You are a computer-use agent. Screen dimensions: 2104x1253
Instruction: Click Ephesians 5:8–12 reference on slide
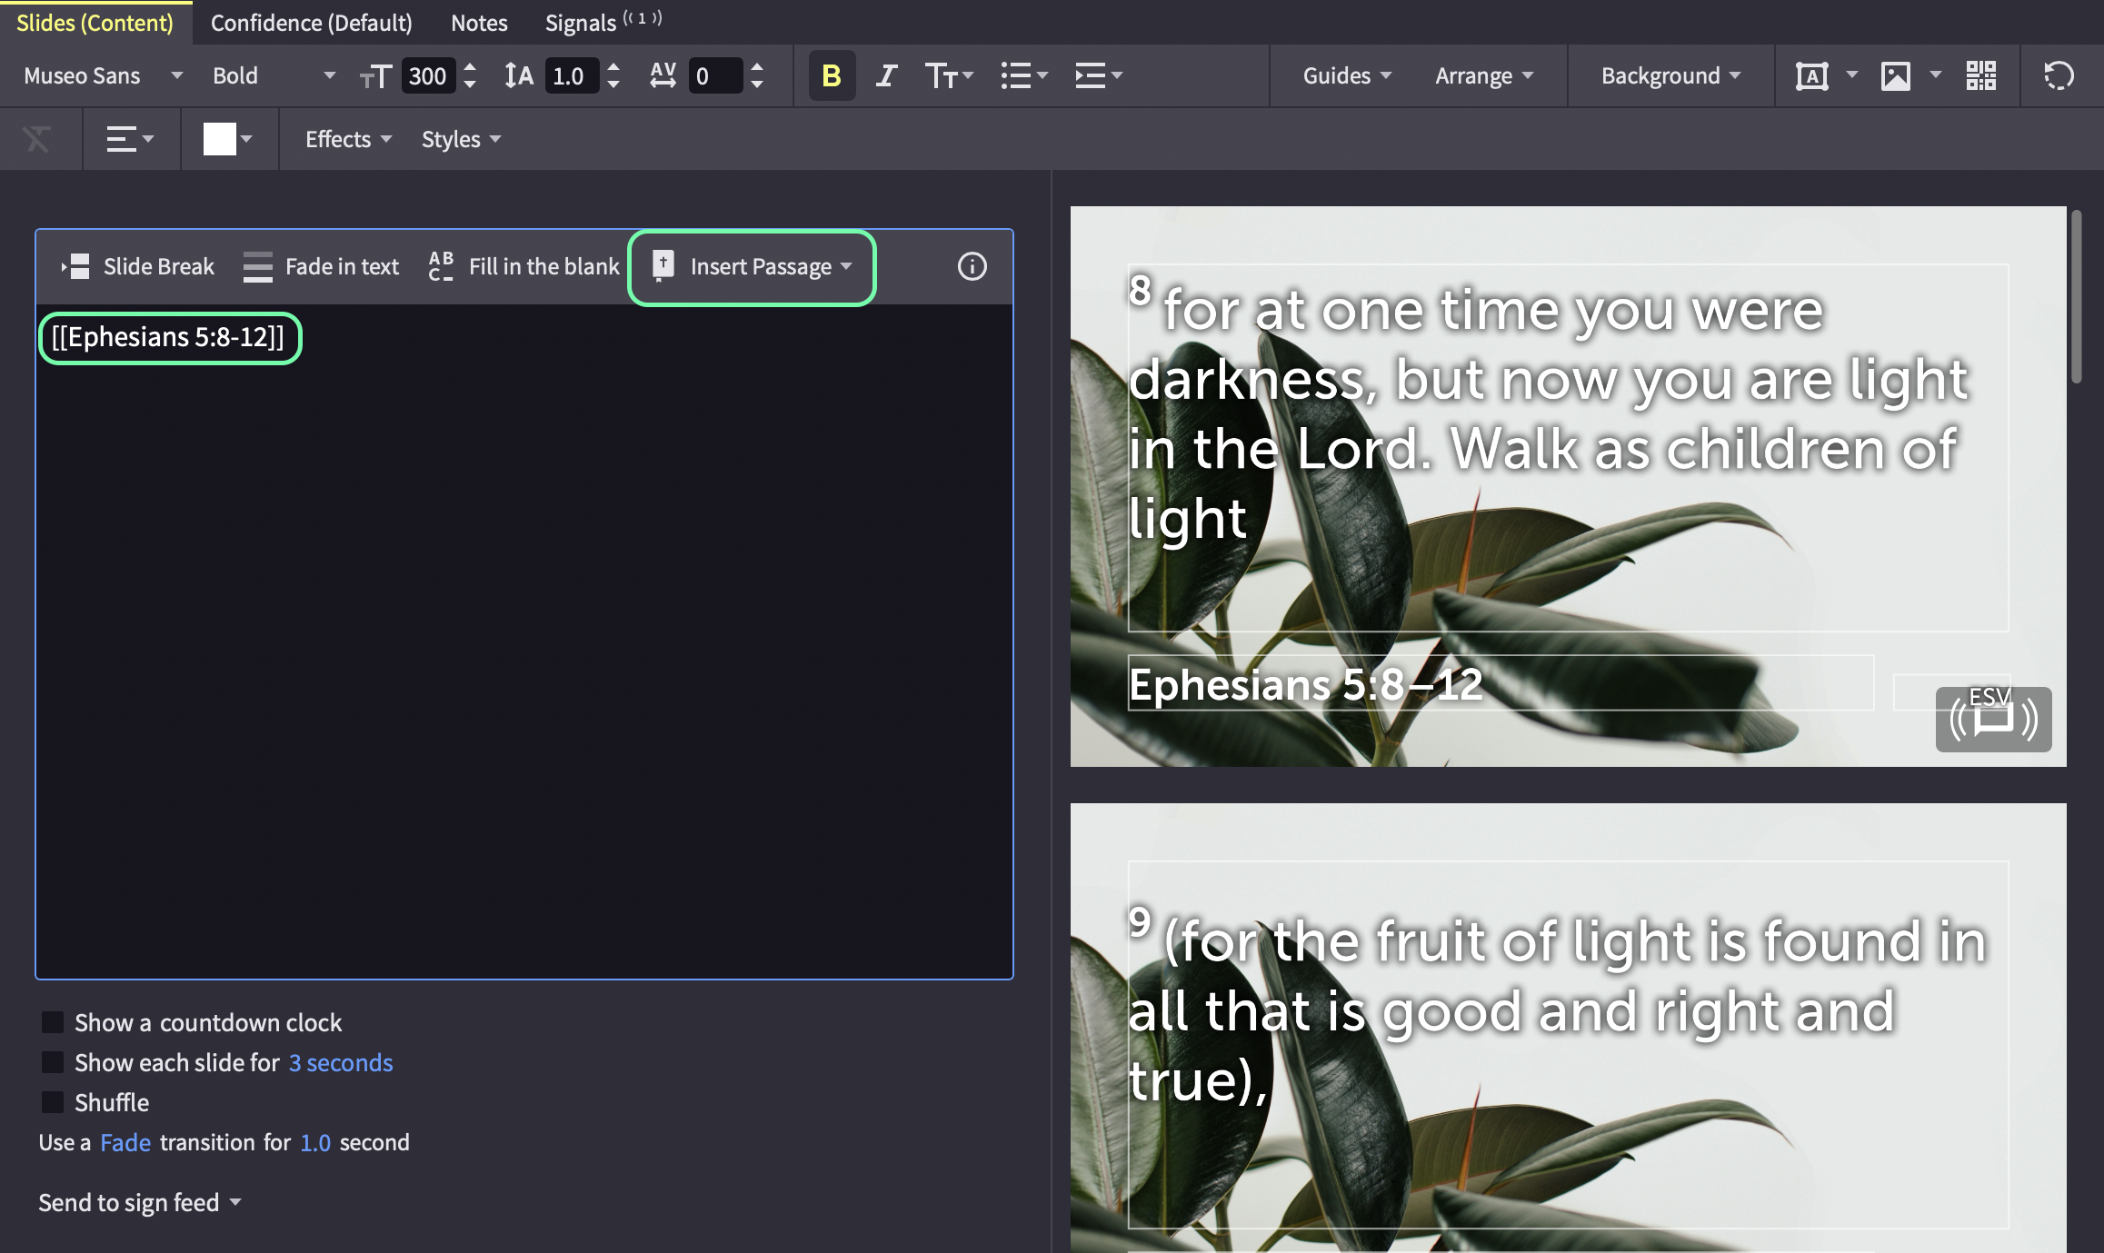(1305, 684)
